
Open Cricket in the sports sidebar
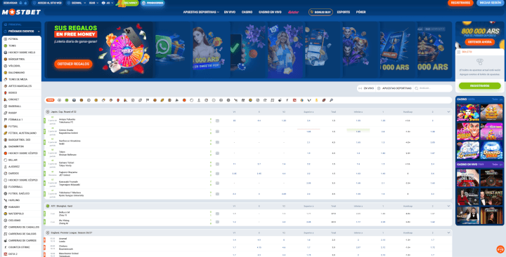click(x=22, y=99)
